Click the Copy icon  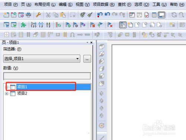click(56, 15)
